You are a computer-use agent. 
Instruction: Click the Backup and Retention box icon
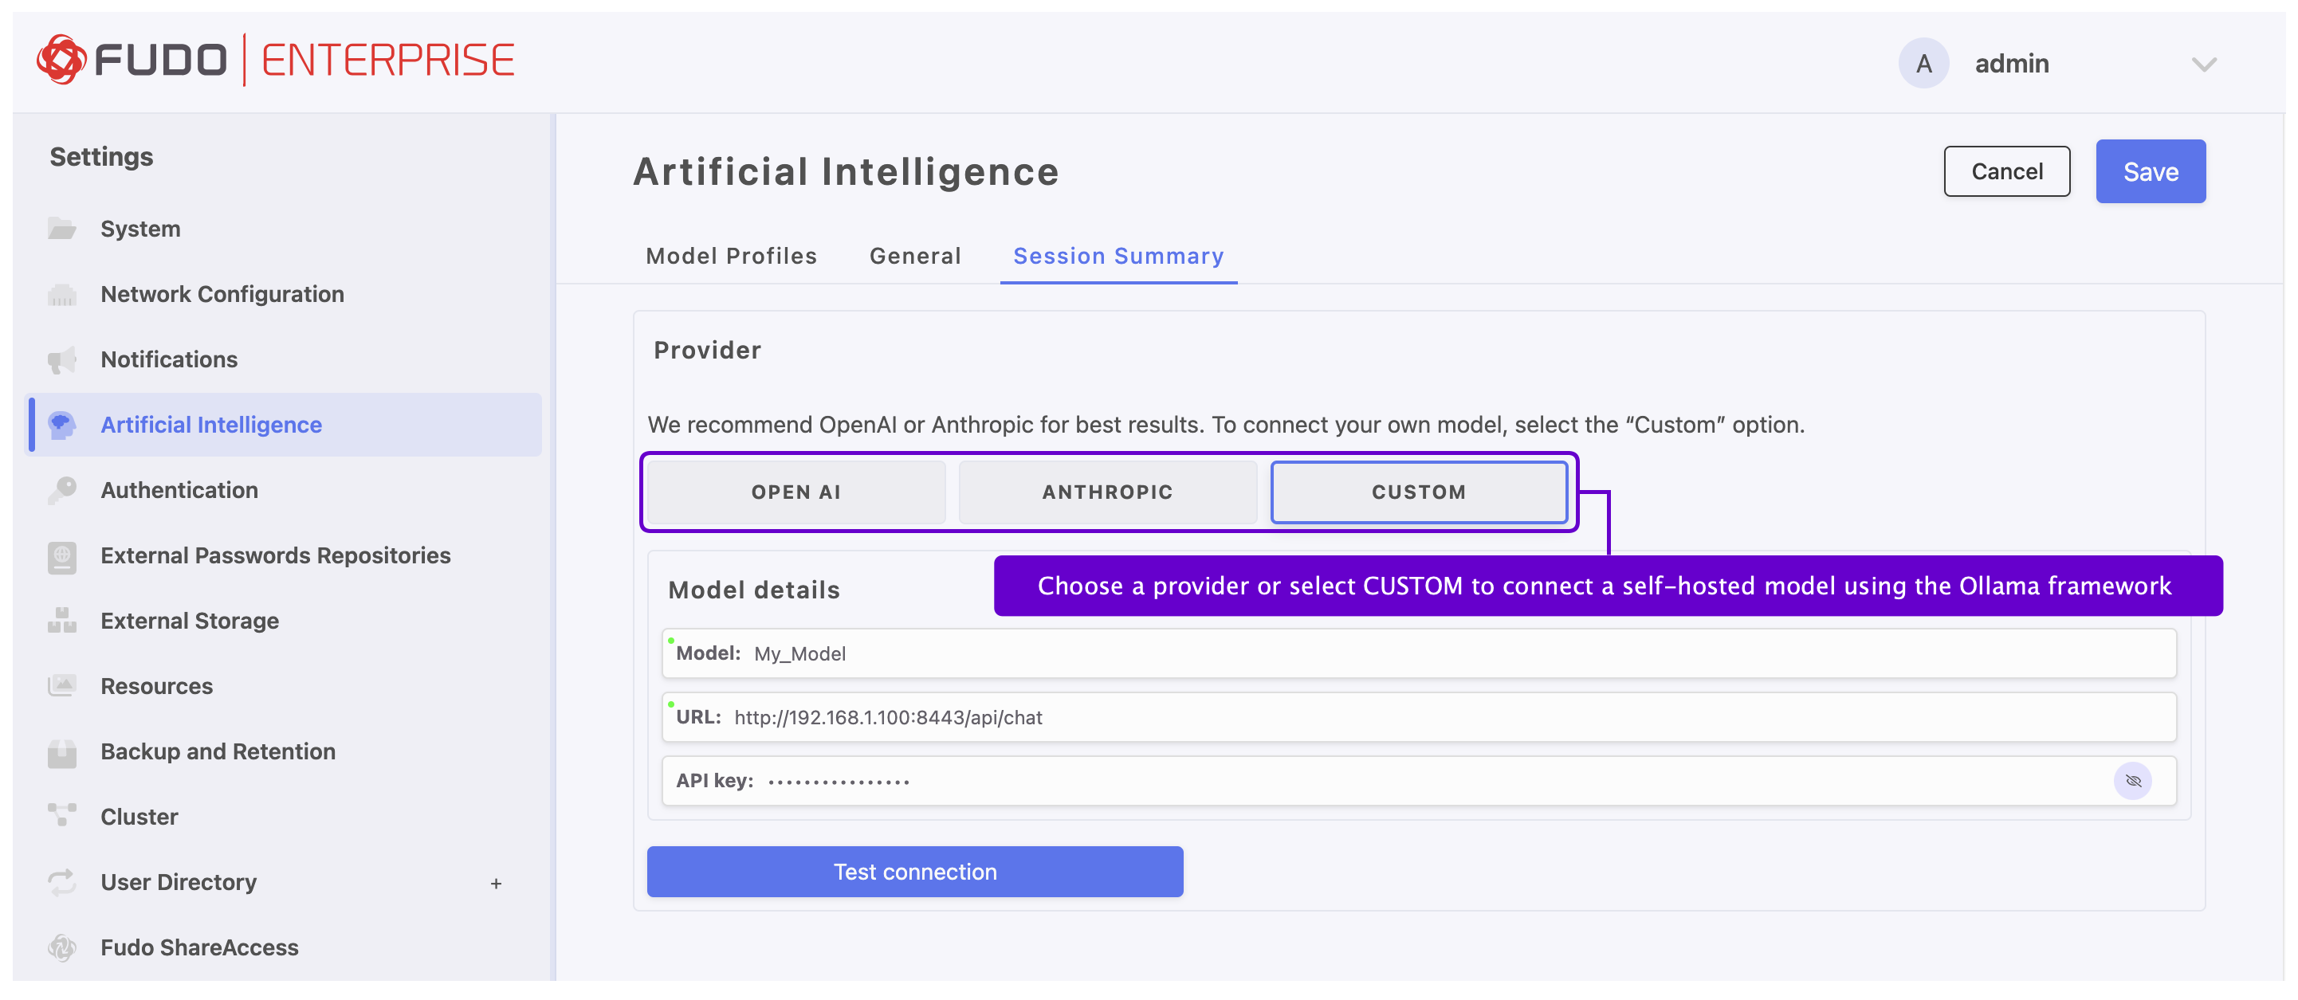coord(61,752)
